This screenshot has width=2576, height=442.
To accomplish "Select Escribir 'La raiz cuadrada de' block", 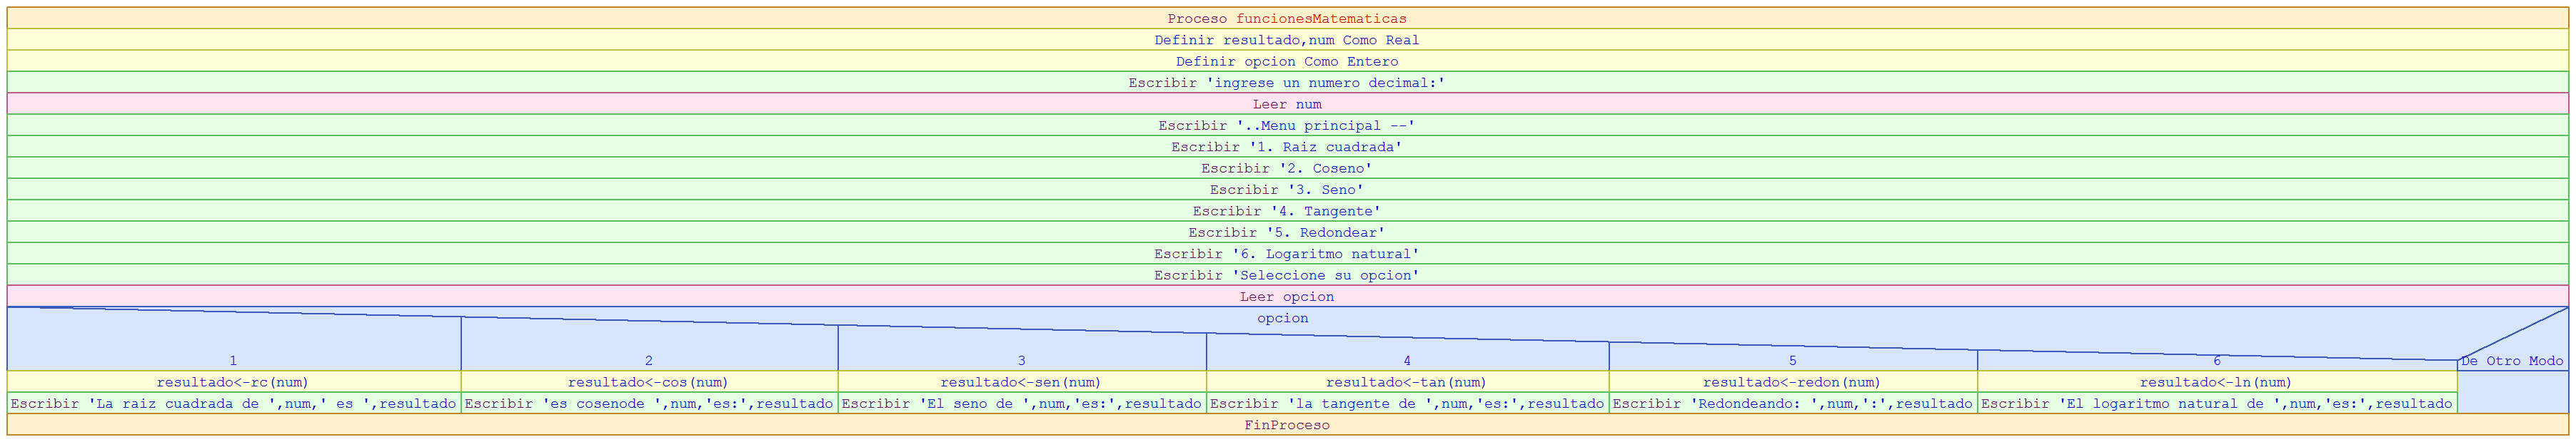I will click(234, 404).
